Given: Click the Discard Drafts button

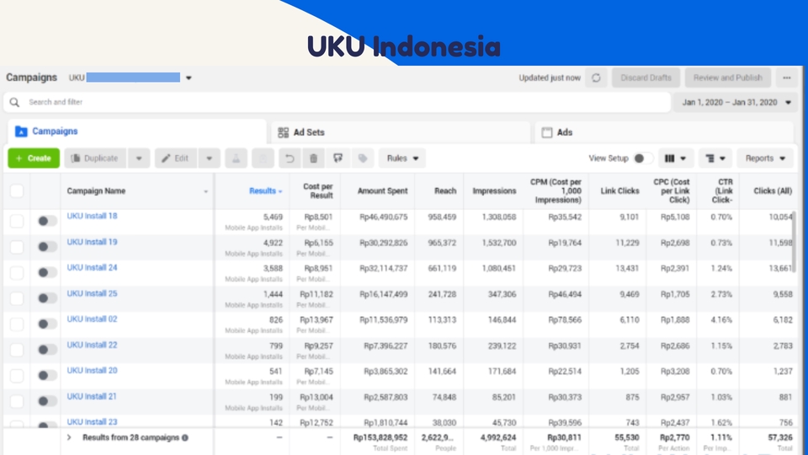Looking at the screenshot, I should [x=646, y=78].
